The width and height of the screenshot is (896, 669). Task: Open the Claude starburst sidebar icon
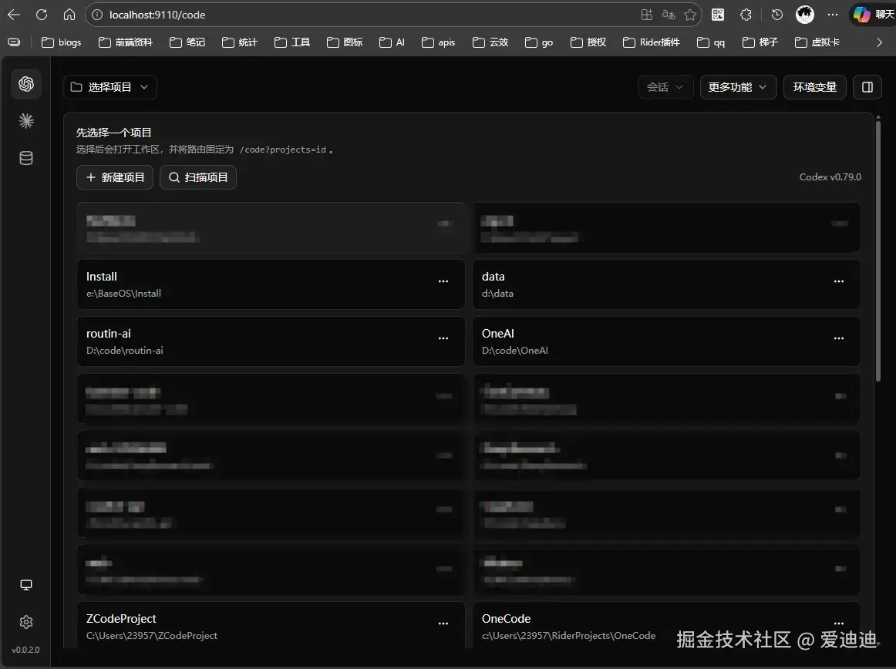click(26, 121)
